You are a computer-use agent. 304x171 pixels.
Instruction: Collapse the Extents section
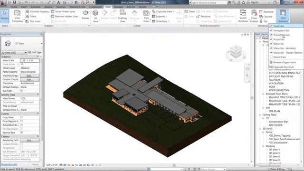[38, 114]
